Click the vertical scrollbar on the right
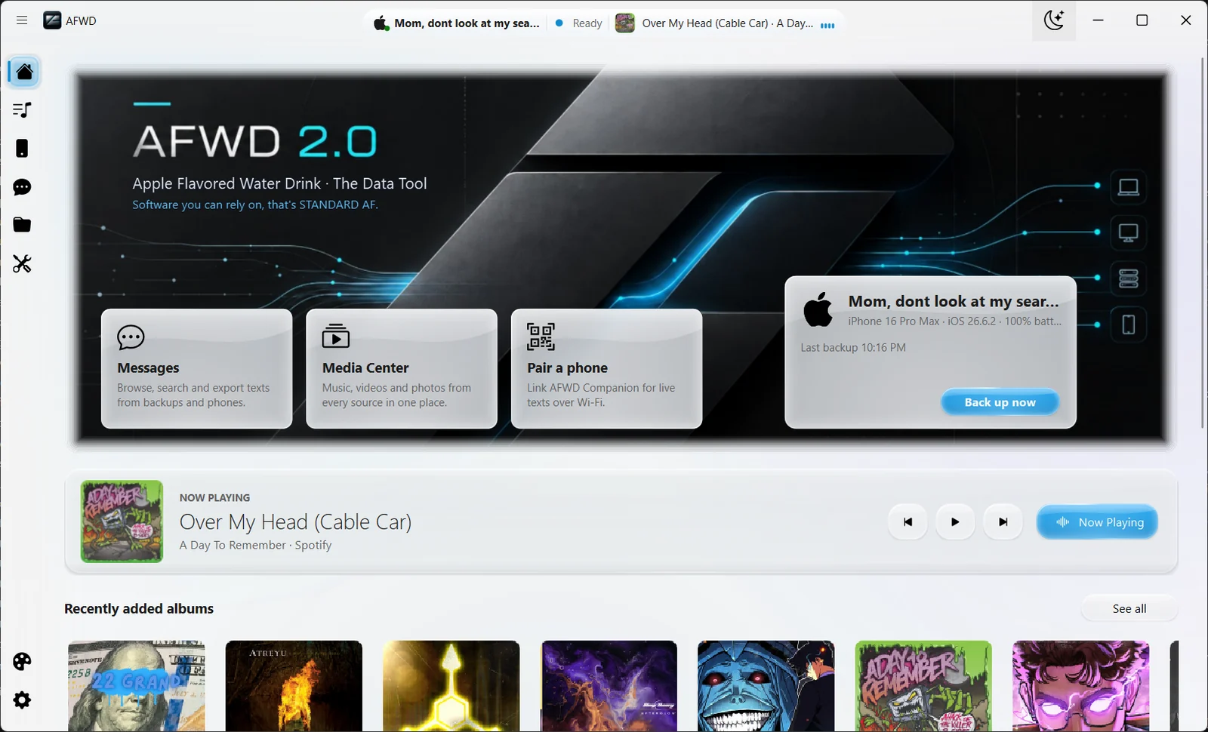This screenshot has width=1208, height=732. 1202,241
